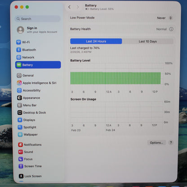Select the Last 24 Hours tab
187x187 pixels.
point(96,41)
